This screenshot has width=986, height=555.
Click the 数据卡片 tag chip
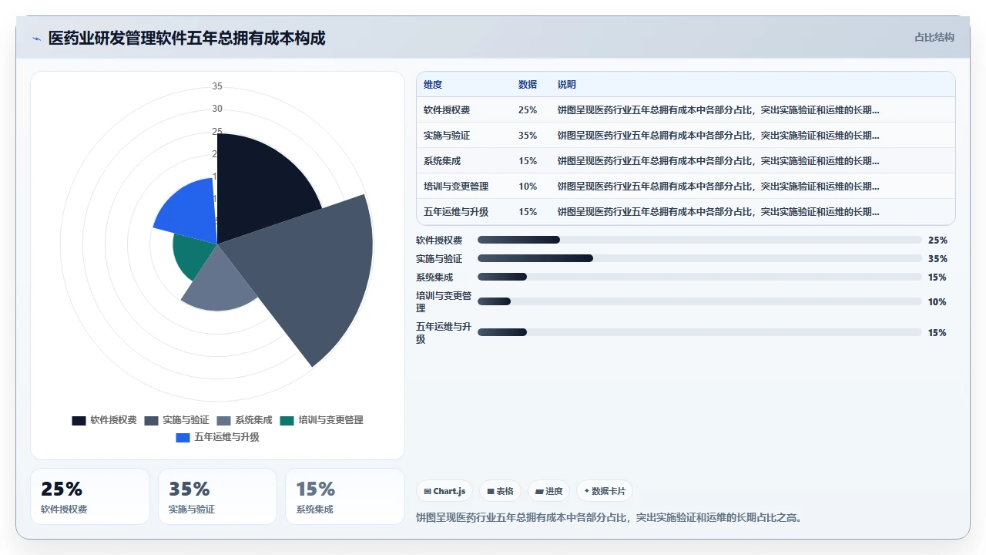click(x=605, y=491)
